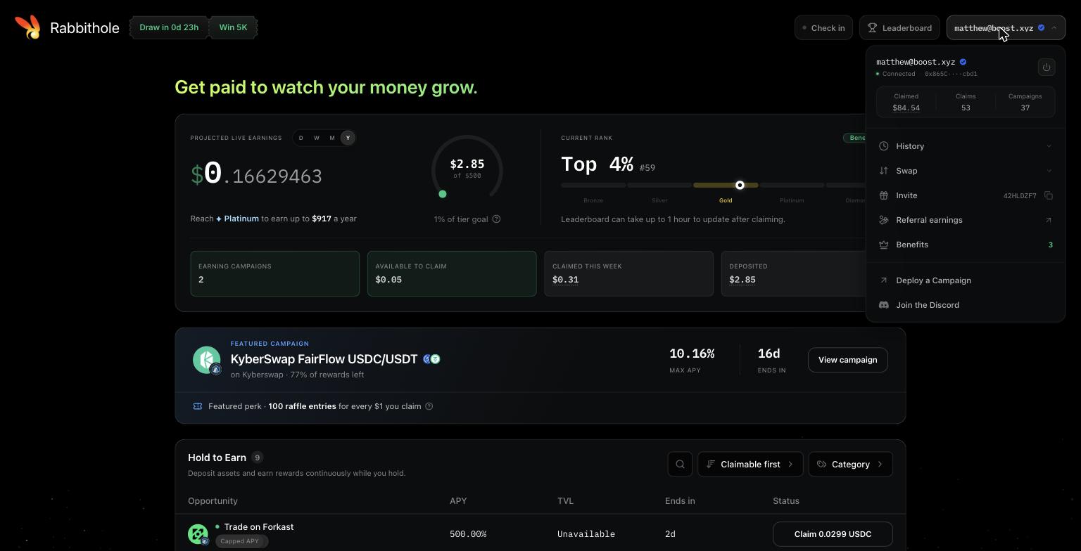Copy the invite code 42HLDZF7
Viewport: 1081px width, 551px height.
coord(1049,195)
